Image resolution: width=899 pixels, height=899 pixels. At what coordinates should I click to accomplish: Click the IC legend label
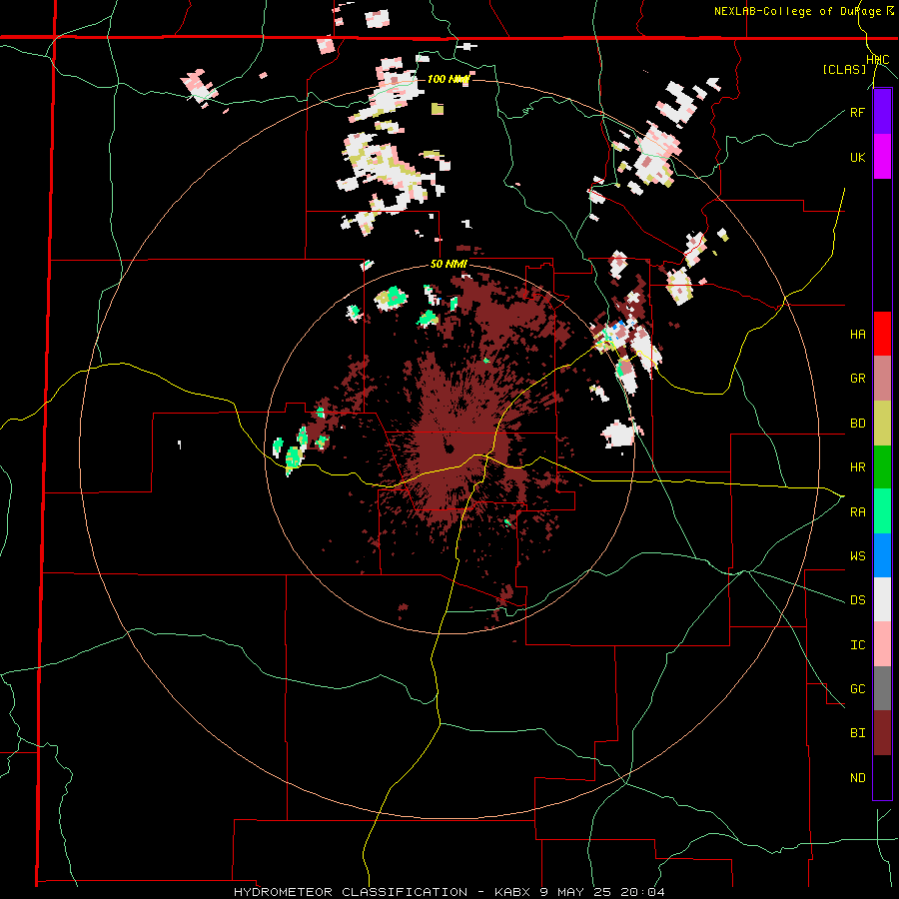pos(857,645)
